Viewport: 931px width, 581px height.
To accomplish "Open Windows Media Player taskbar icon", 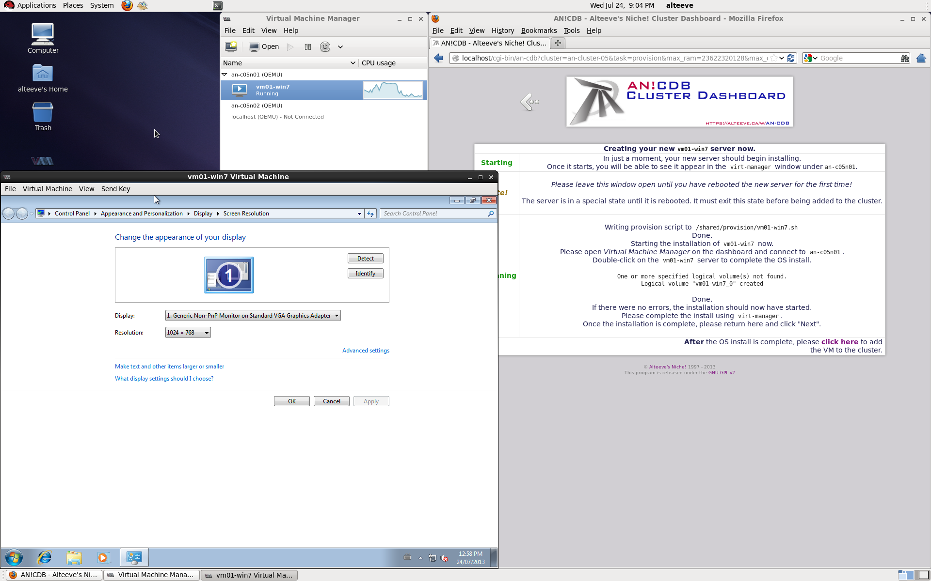I will click(103, 558).
